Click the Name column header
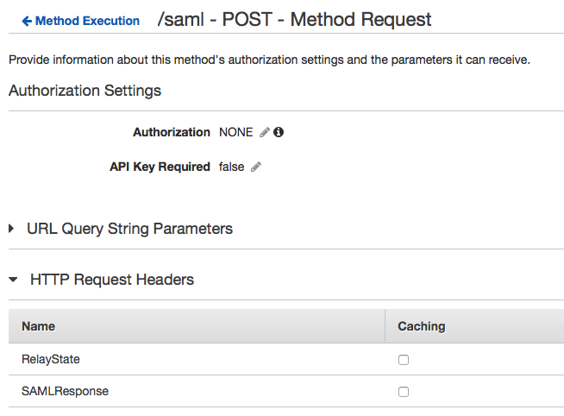 [38, 326]
